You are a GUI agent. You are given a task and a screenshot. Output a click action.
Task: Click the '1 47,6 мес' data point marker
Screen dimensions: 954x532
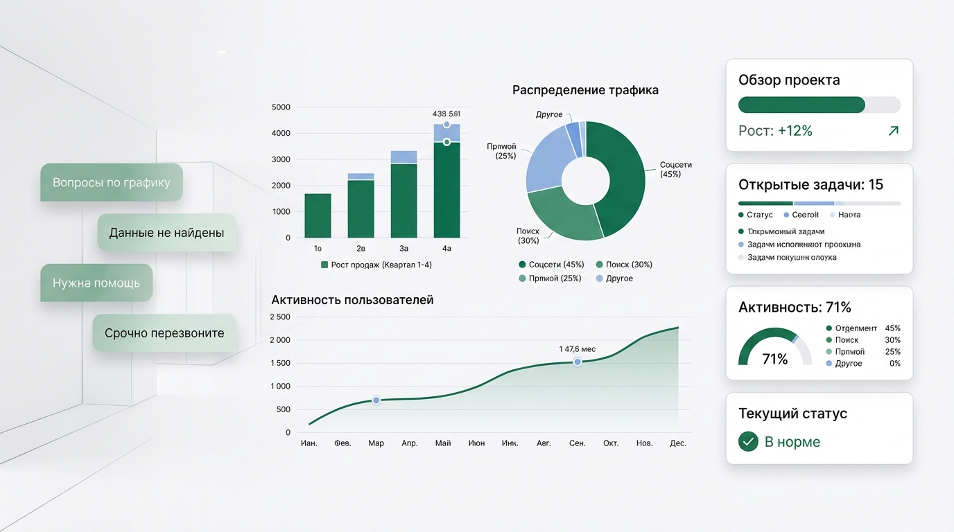click(577, 362)
